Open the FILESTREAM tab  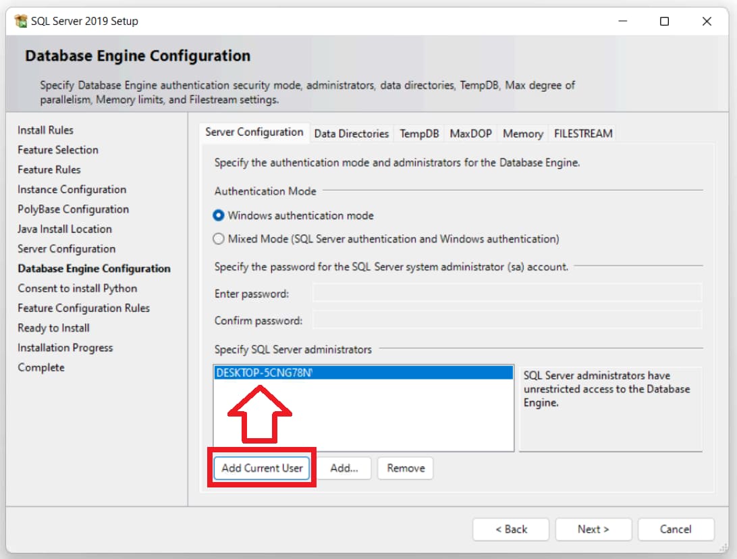click(x=583, y=134)
